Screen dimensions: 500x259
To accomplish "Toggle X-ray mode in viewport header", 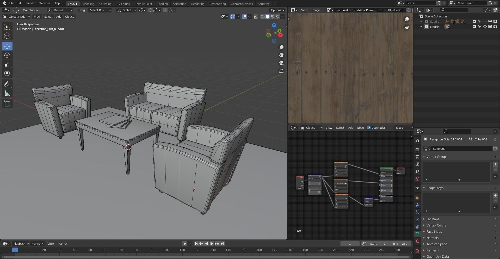I will click(256, 17).
